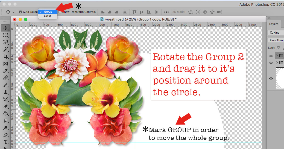Align left edges in options bar
Screen dimensions: 284x149
[103, 12]
